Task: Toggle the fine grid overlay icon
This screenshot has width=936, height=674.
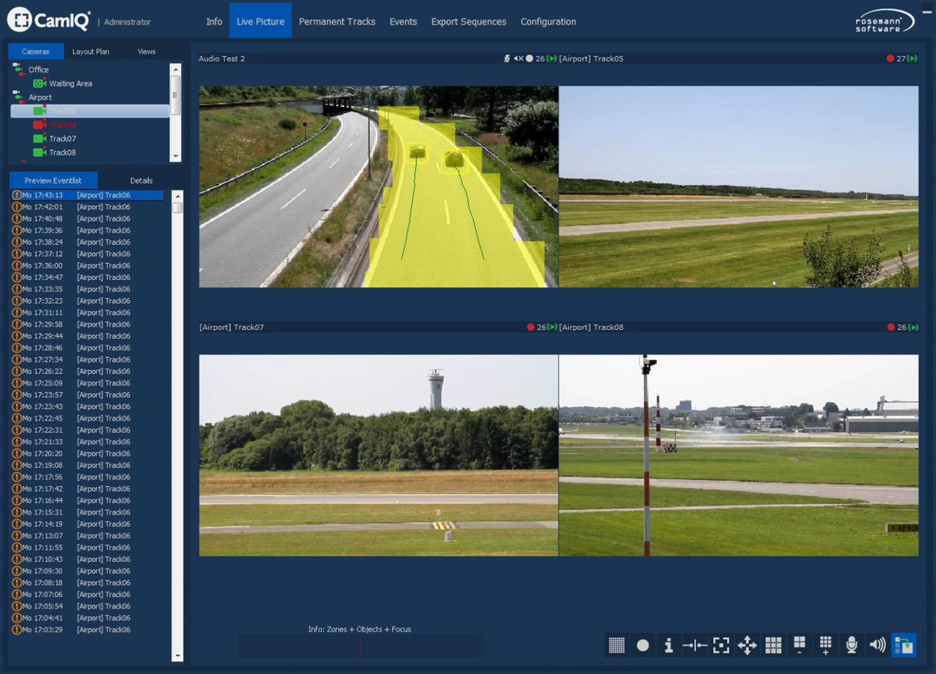Action: [616, 645]
